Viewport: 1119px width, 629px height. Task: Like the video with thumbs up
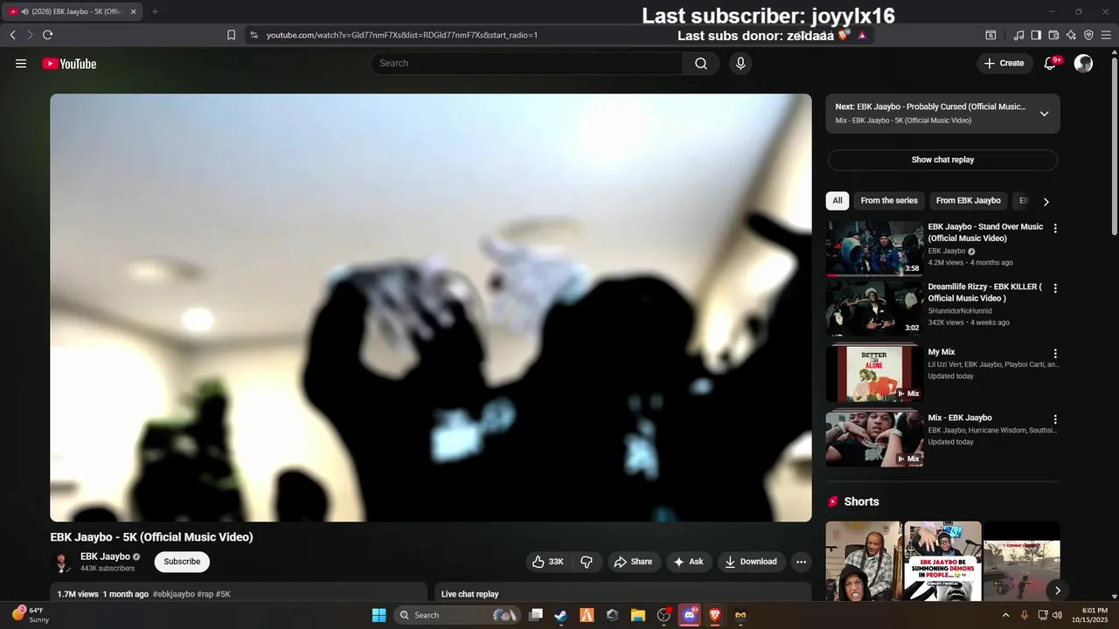tap(548, 562)
